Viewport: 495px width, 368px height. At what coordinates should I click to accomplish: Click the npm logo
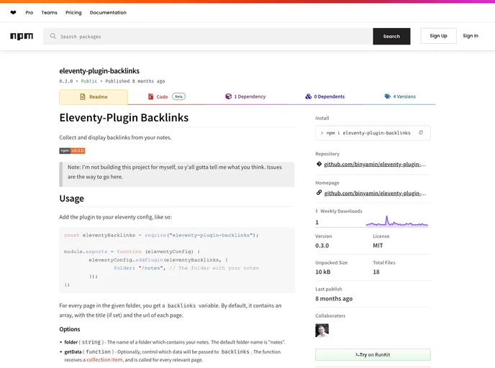tap(22, 36)
